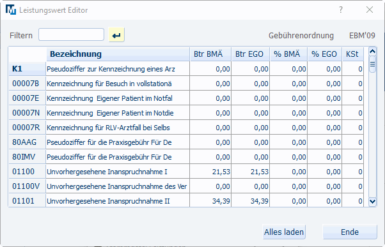Click Btr BMÄ value 34,39 in row 01101
The height and width of the screenshot is (247, 385).
point(210,200)
